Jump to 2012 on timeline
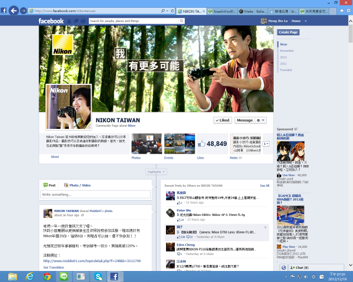 (x=283, y=57)
